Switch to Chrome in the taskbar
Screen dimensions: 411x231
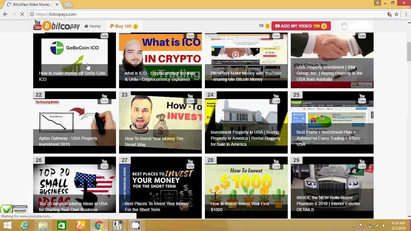[x=99, y=226]
